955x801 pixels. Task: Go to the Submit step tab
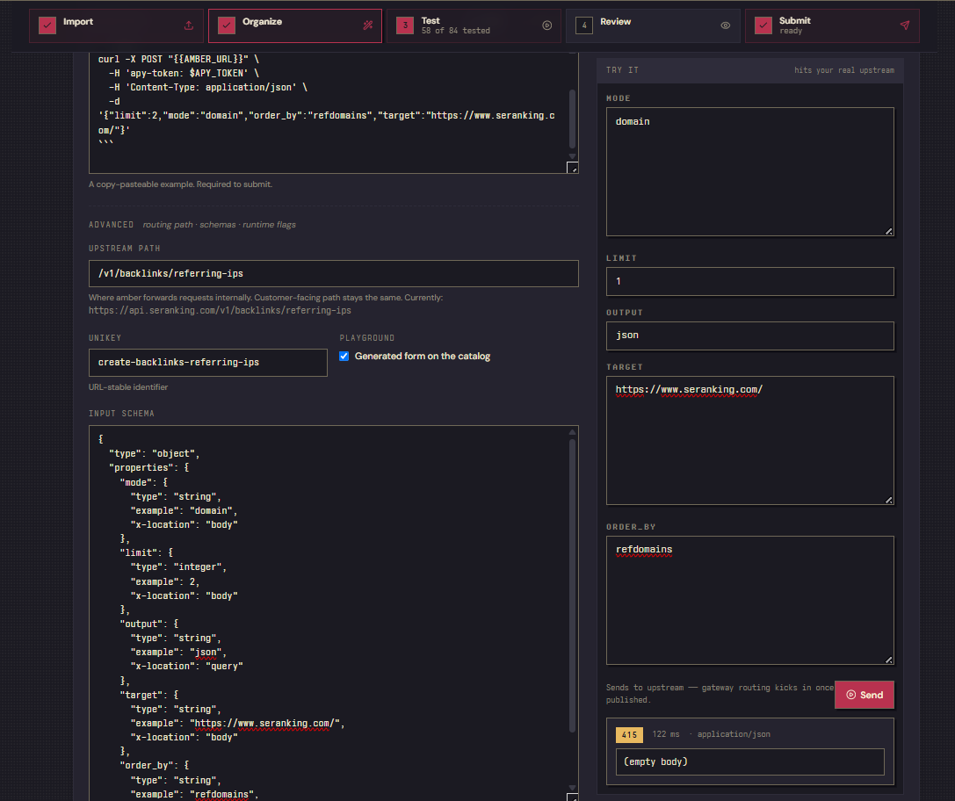832,25
